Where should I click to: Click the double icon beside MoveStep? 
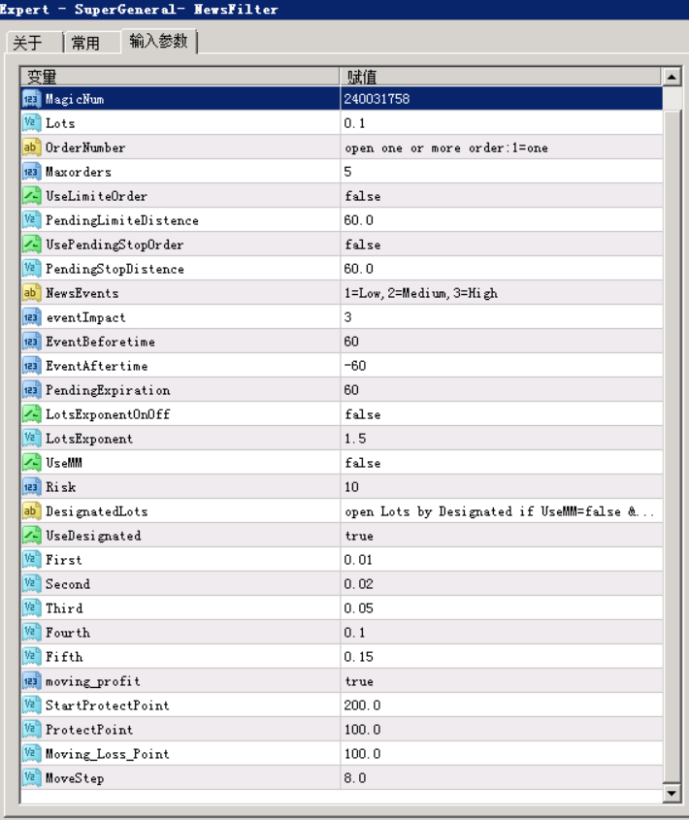[31, 777]
